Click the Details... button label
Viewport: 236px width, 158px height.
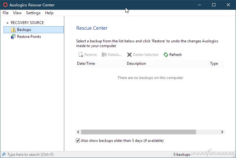(115, 55)
